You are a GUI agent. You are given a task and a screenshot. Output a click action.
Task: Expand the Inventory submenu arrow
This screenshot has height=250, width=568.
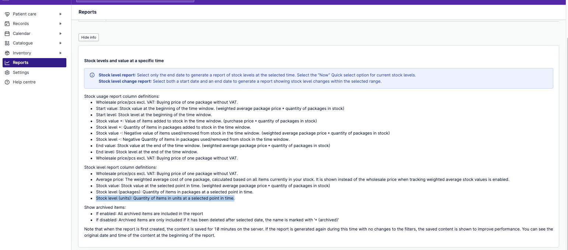(x=60, y=53)
